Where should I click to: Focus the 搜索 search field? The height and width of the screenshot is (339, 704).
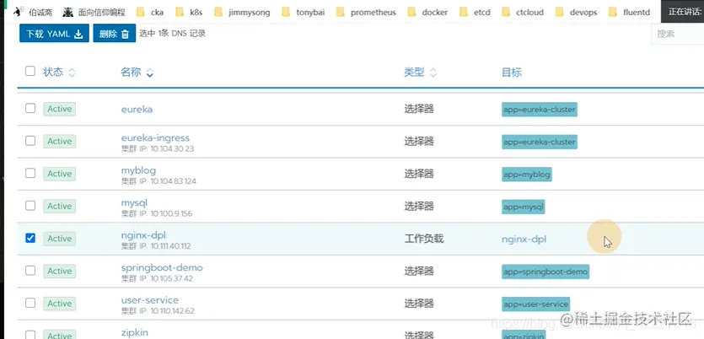(677, 34)
